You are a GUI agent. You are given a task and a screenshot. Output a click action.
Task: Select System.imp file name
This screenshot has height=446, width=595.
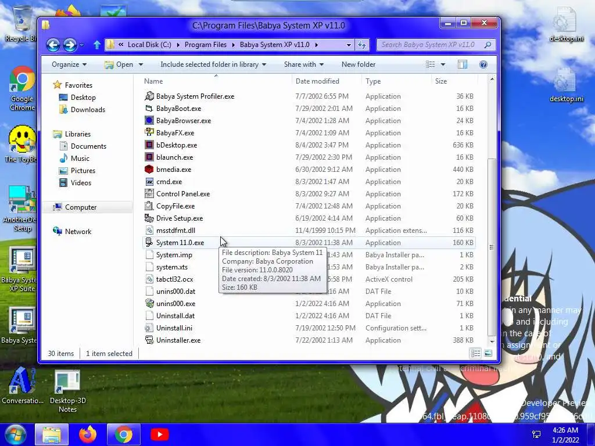tap(174, 255)
